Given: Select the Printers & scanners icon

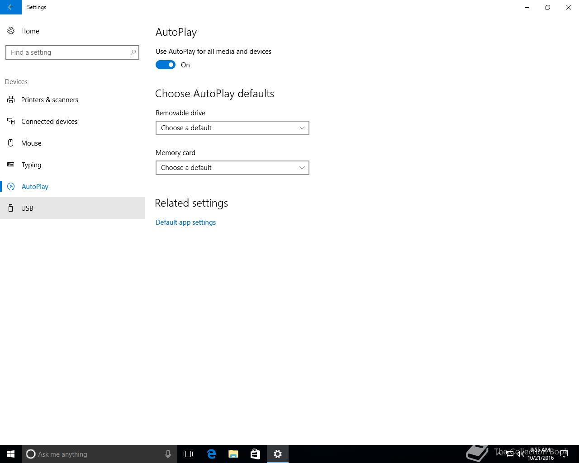Looking at the screenshot, I should tap(11, 99).
